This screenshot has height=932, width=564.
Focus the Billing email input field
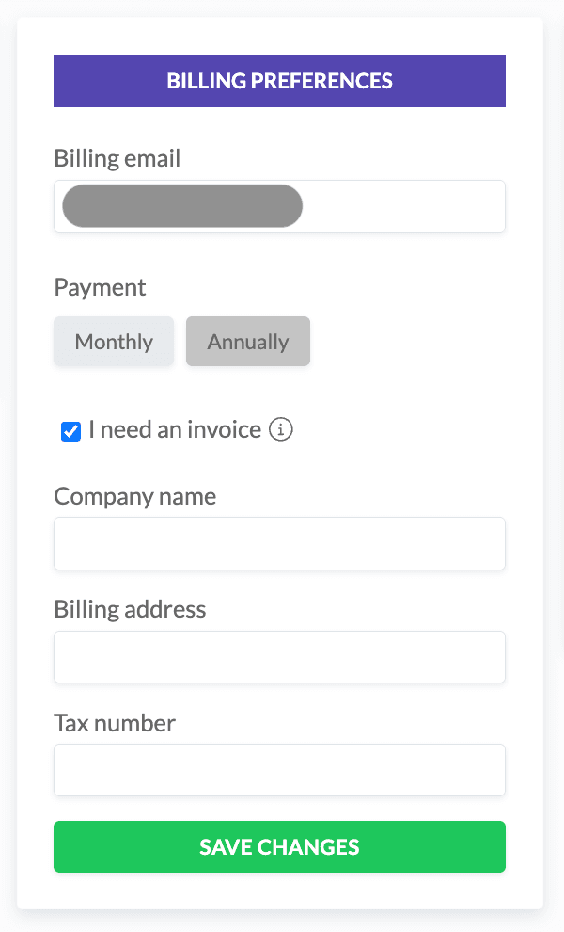click(x=279, y=206)
